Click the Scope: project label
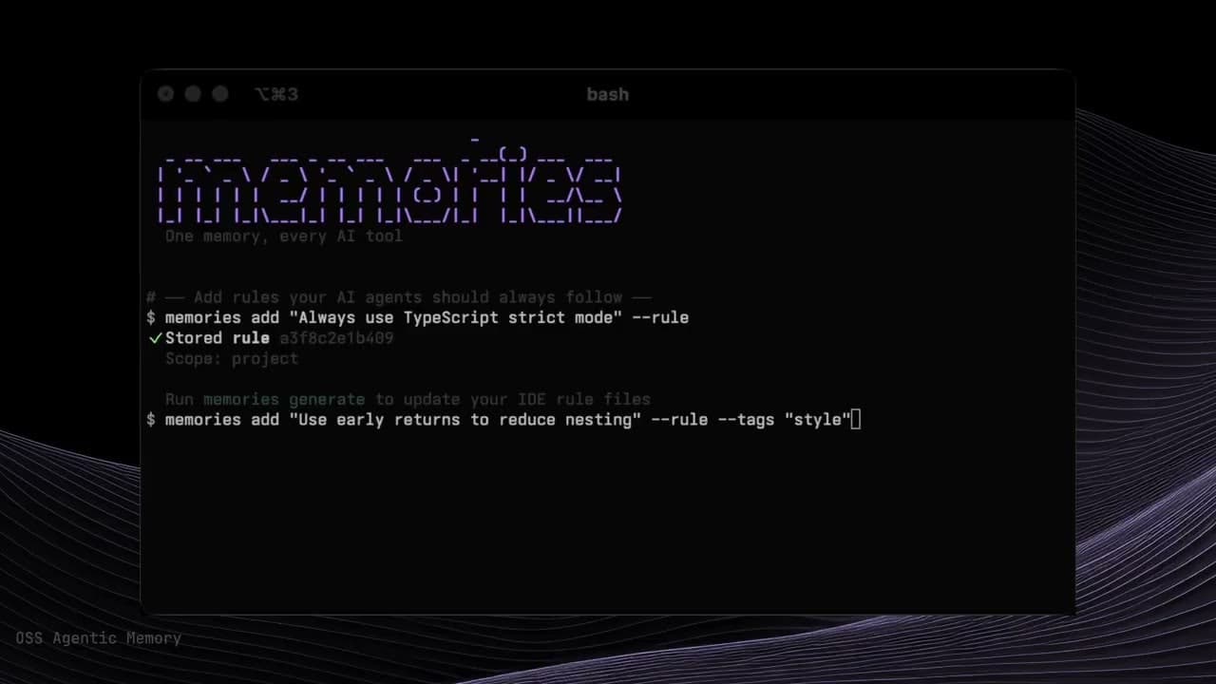Viewport: 1216px width, 684px height. (x=232, y=358)
